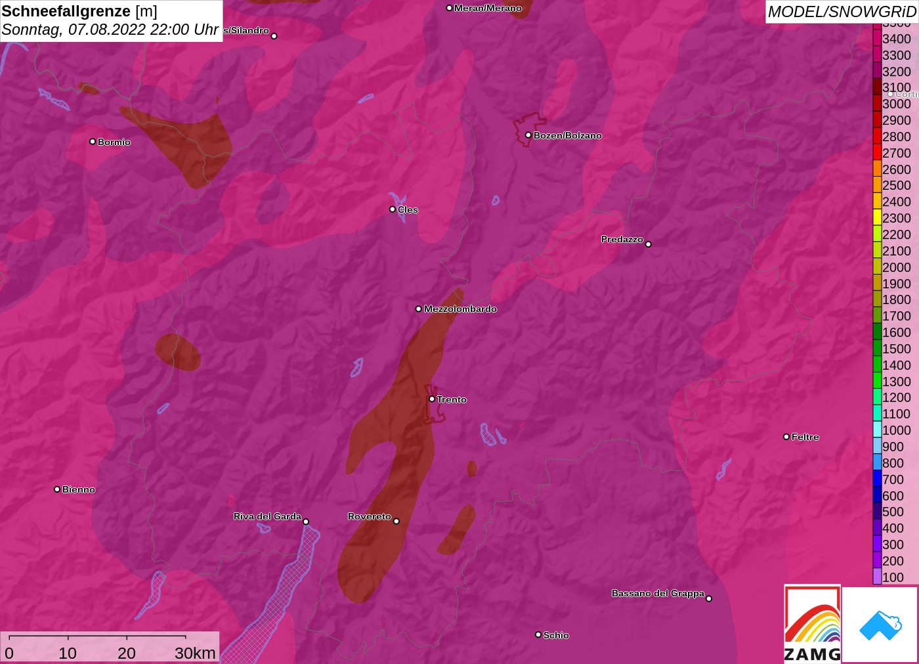This screenshot has height=664, width=919.
Task: Click the 2000 legend value
Action: point(897,267)
